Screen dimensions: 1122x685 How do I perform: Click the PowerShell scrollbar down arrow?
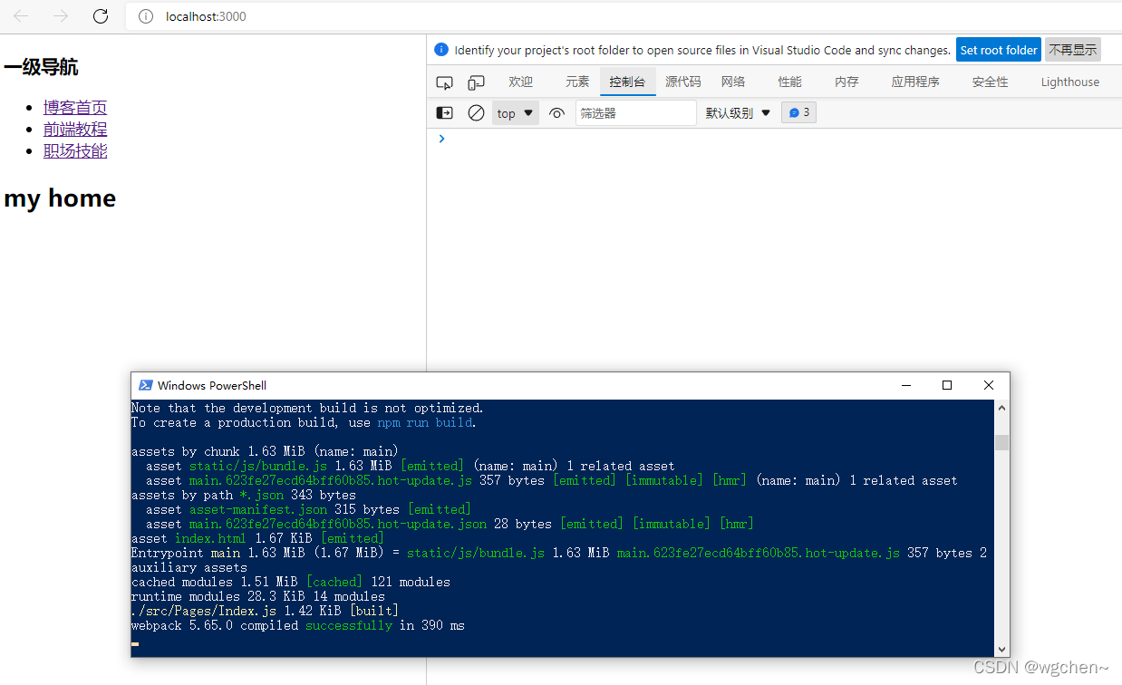1001,649
